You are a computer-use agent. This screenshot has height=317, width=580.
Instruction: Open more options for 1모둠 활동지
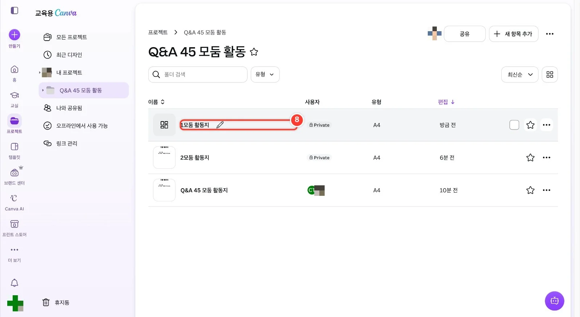[x=547, y=125]
